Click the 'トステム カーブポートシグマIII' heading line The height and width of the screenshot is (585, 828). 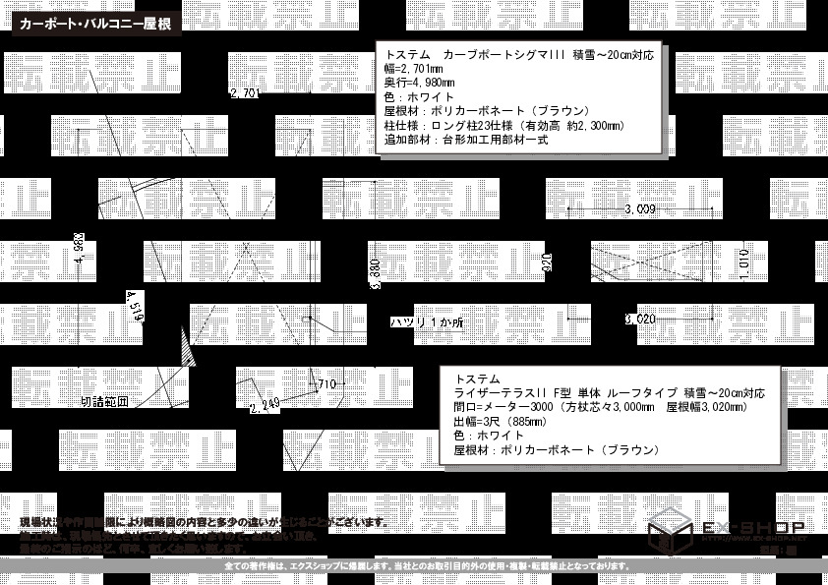click(519, 55)
